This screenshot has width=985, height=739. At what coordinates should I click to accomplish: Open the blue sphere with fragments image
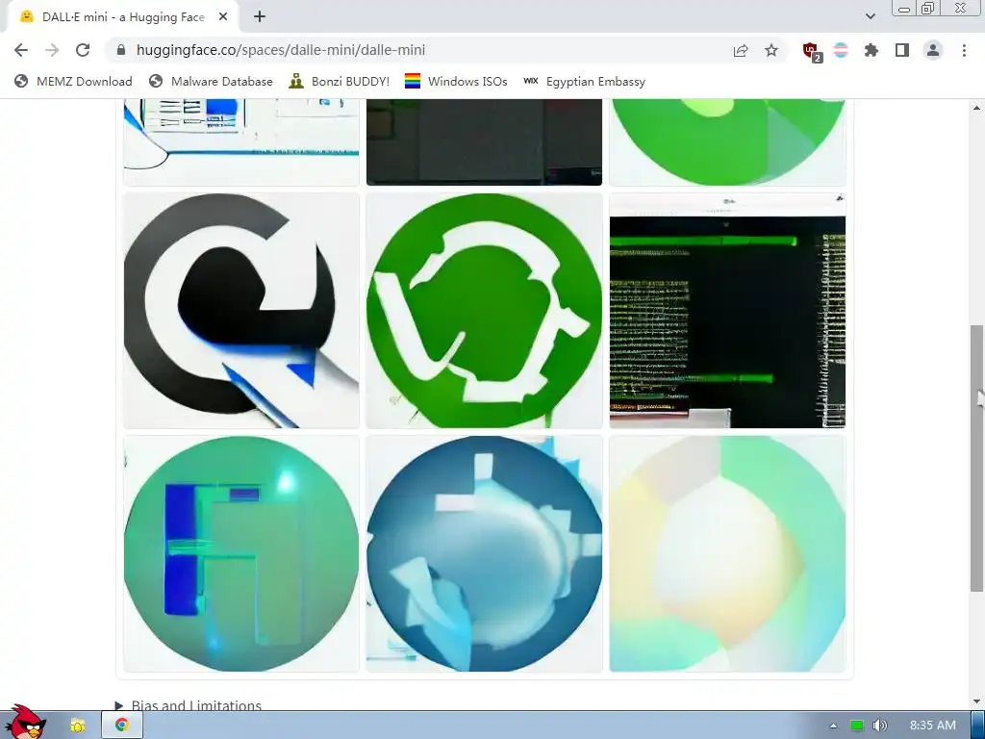[485, 553]
